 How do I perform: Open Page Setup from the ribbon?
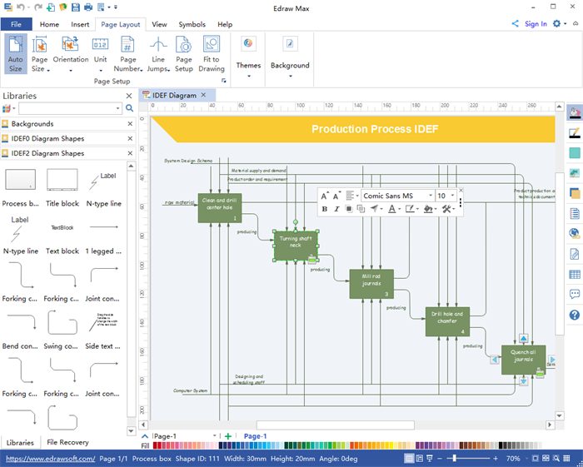[184, 53]
